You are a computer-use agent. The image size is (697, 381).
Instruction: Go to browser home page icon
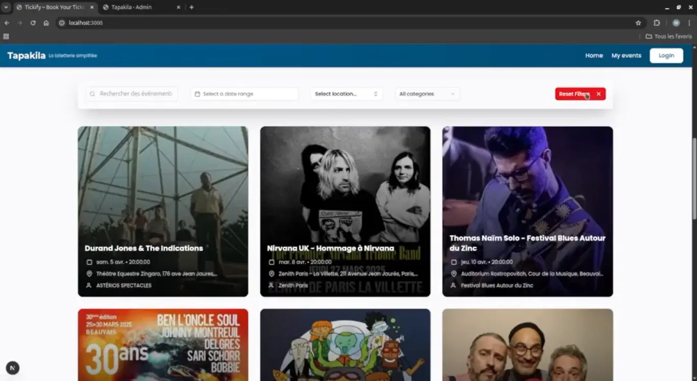tap(46, 23)
